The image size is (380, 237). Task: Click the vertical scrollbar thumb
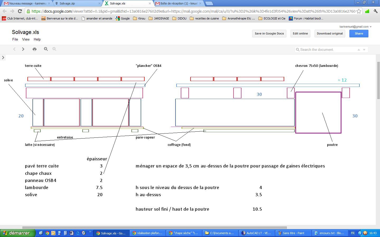tap(378, 80)
